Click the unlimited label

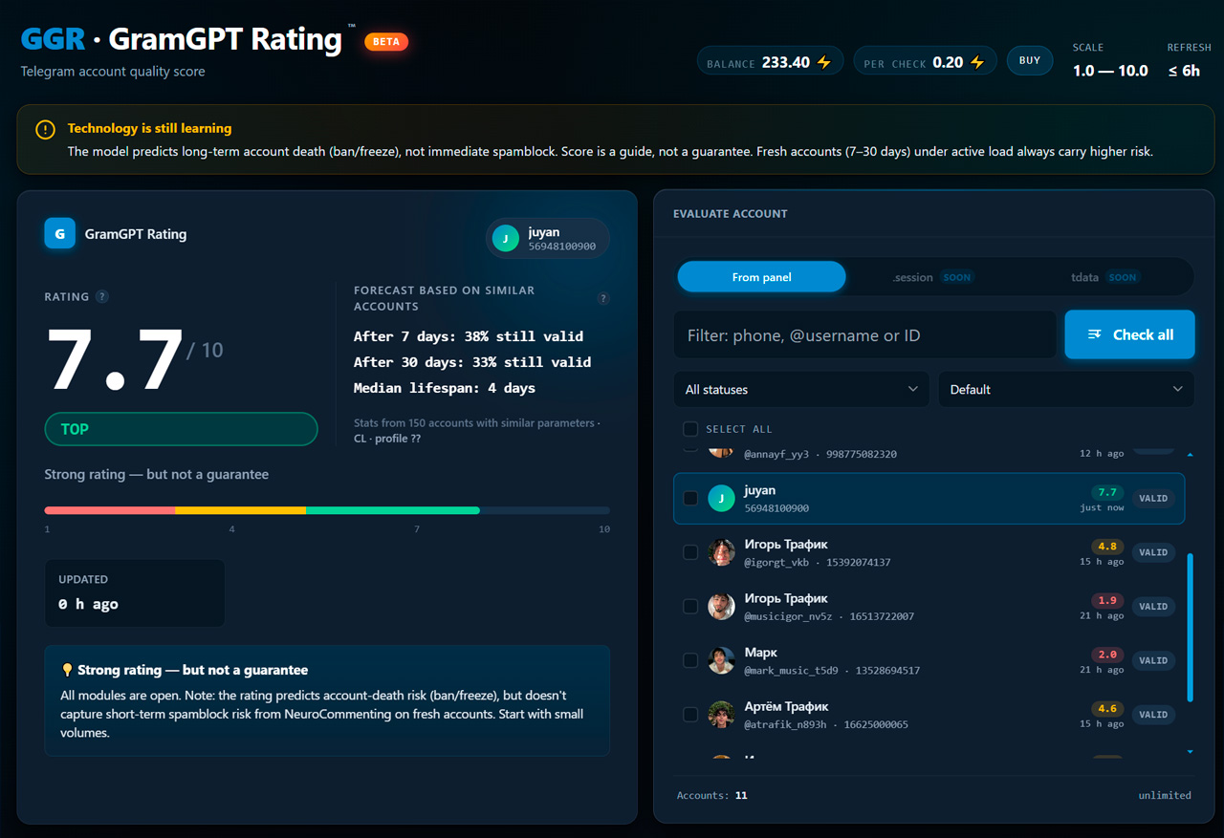(1165, 795)
